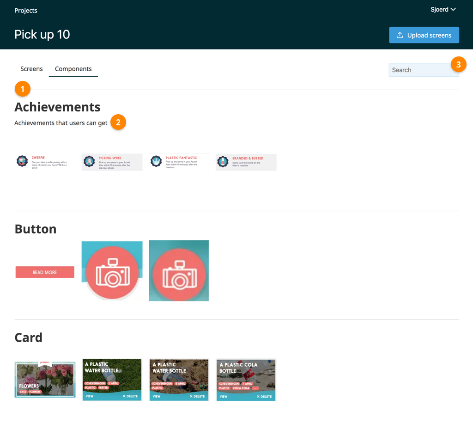Click the Plastic Fantastic achievement badge icon
The width and height of the screenshot is (473, 430).
pyautogui.click(x=156, y=161)
